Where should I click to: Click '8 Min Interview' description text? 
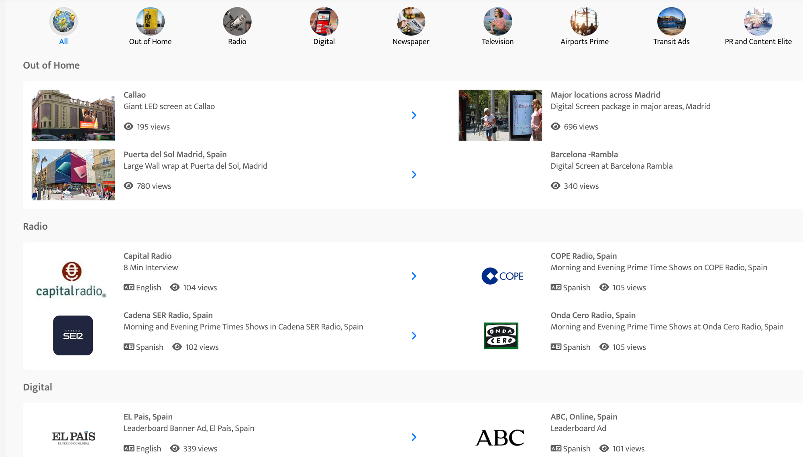[151, 267]
